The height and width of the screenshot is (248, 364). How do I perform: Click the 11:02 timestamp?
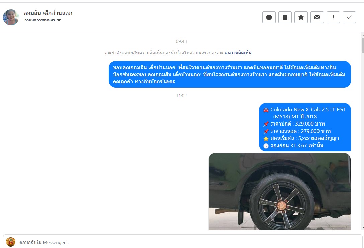tap(181, 96)
